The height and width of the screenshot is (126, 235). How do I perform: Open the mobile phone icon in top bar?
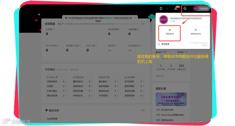pos(161,9)
